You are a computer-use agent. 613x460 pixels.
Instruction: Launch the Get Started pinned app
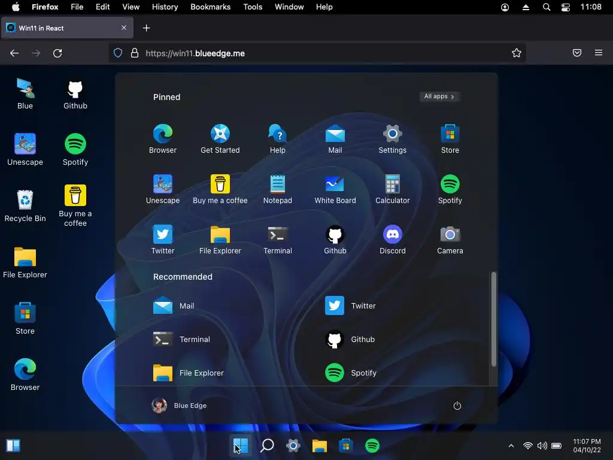[220, 139]
